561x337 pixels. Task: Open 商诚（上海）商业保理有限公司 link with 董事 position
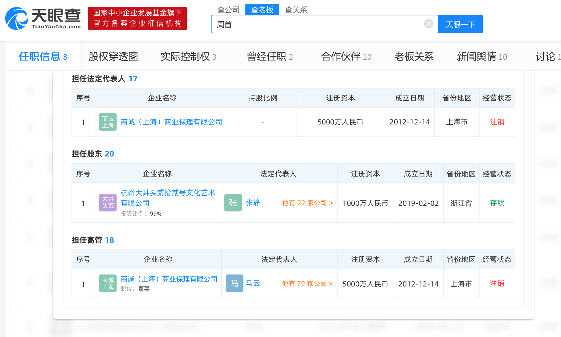coord(169,279)
